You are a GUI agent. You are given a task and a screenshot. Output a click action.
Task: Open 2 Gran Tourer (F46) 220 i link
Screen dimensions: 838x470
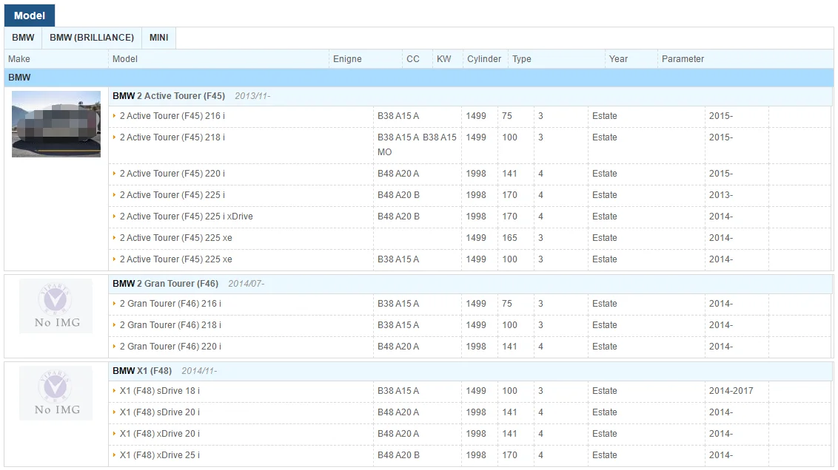coord(170,347)
